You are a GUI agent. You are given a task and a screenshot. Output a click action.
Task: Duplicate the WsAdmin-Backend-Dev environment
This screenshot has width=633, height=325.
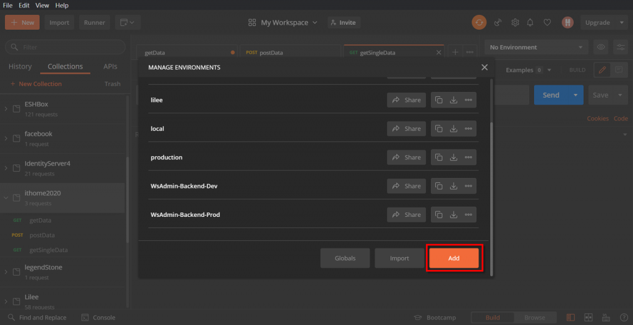pos(439,186)
